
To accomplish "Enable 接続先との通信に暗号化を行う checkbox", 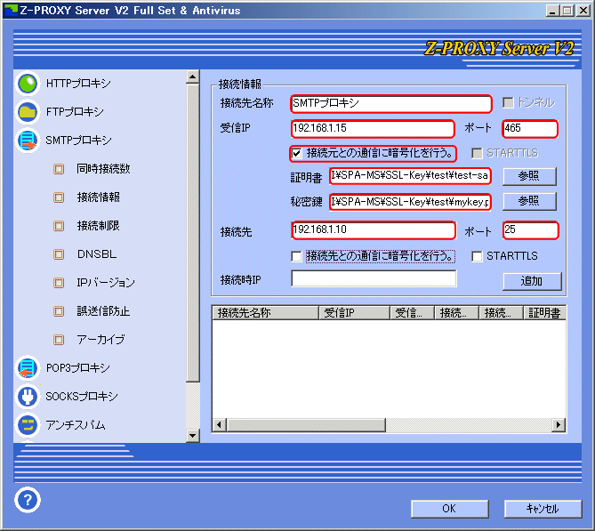I will point(296,256).
